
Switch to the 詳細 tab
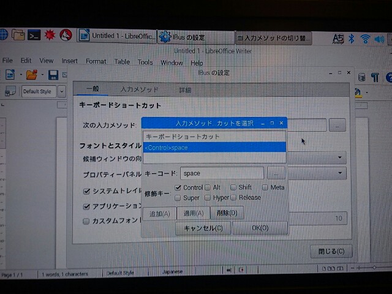pos(185,90)
